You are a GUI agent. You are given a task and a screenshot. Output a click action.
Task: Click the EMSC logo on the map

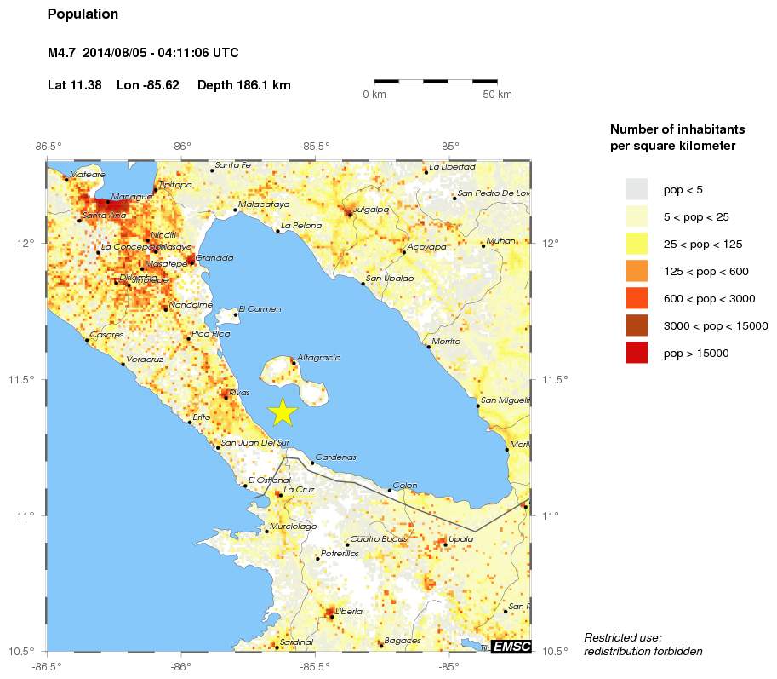coord(511,647)
